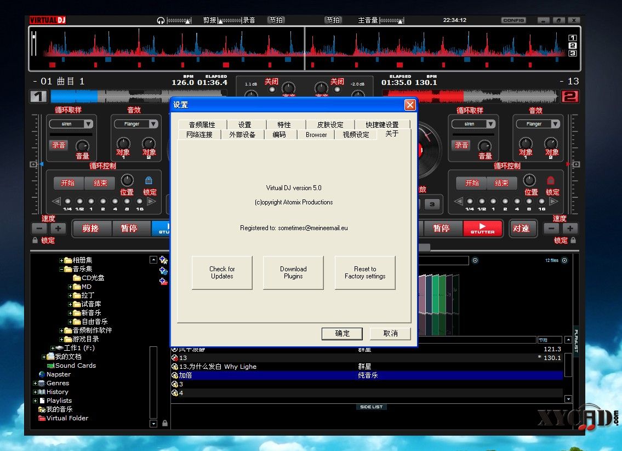Select waveform zoom level 2
Screen dimensions: 622x451
(573, 45)
